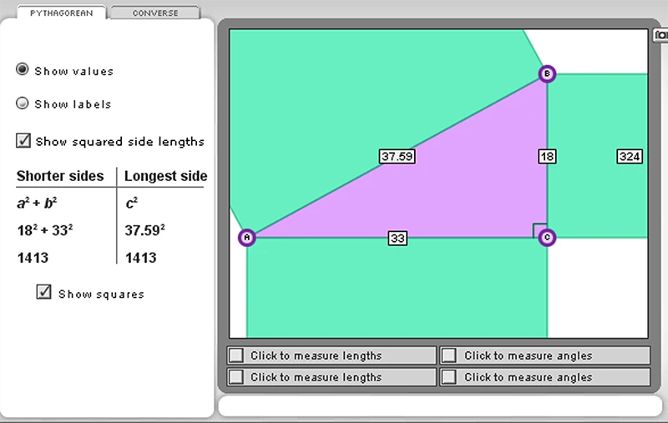Click the squared area label 324

click(x=630, y=156)
